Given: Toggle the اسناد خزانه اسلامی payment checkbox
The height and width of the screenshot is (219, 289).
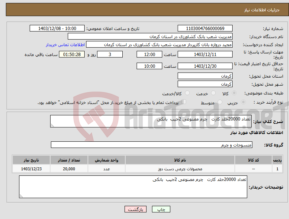Looking at the screenshot, I should point(184,101).
